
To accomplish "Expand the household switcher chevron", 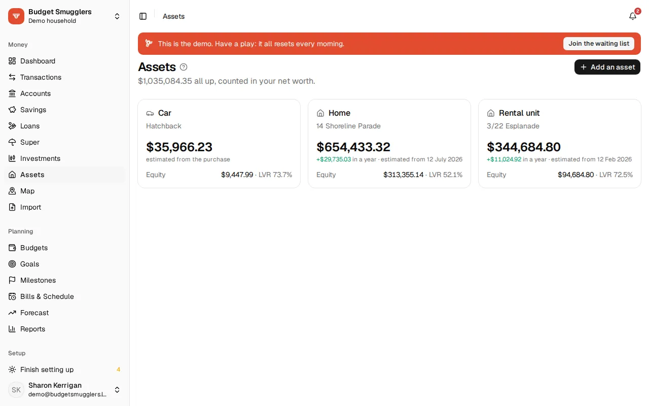I will point(117,16).
